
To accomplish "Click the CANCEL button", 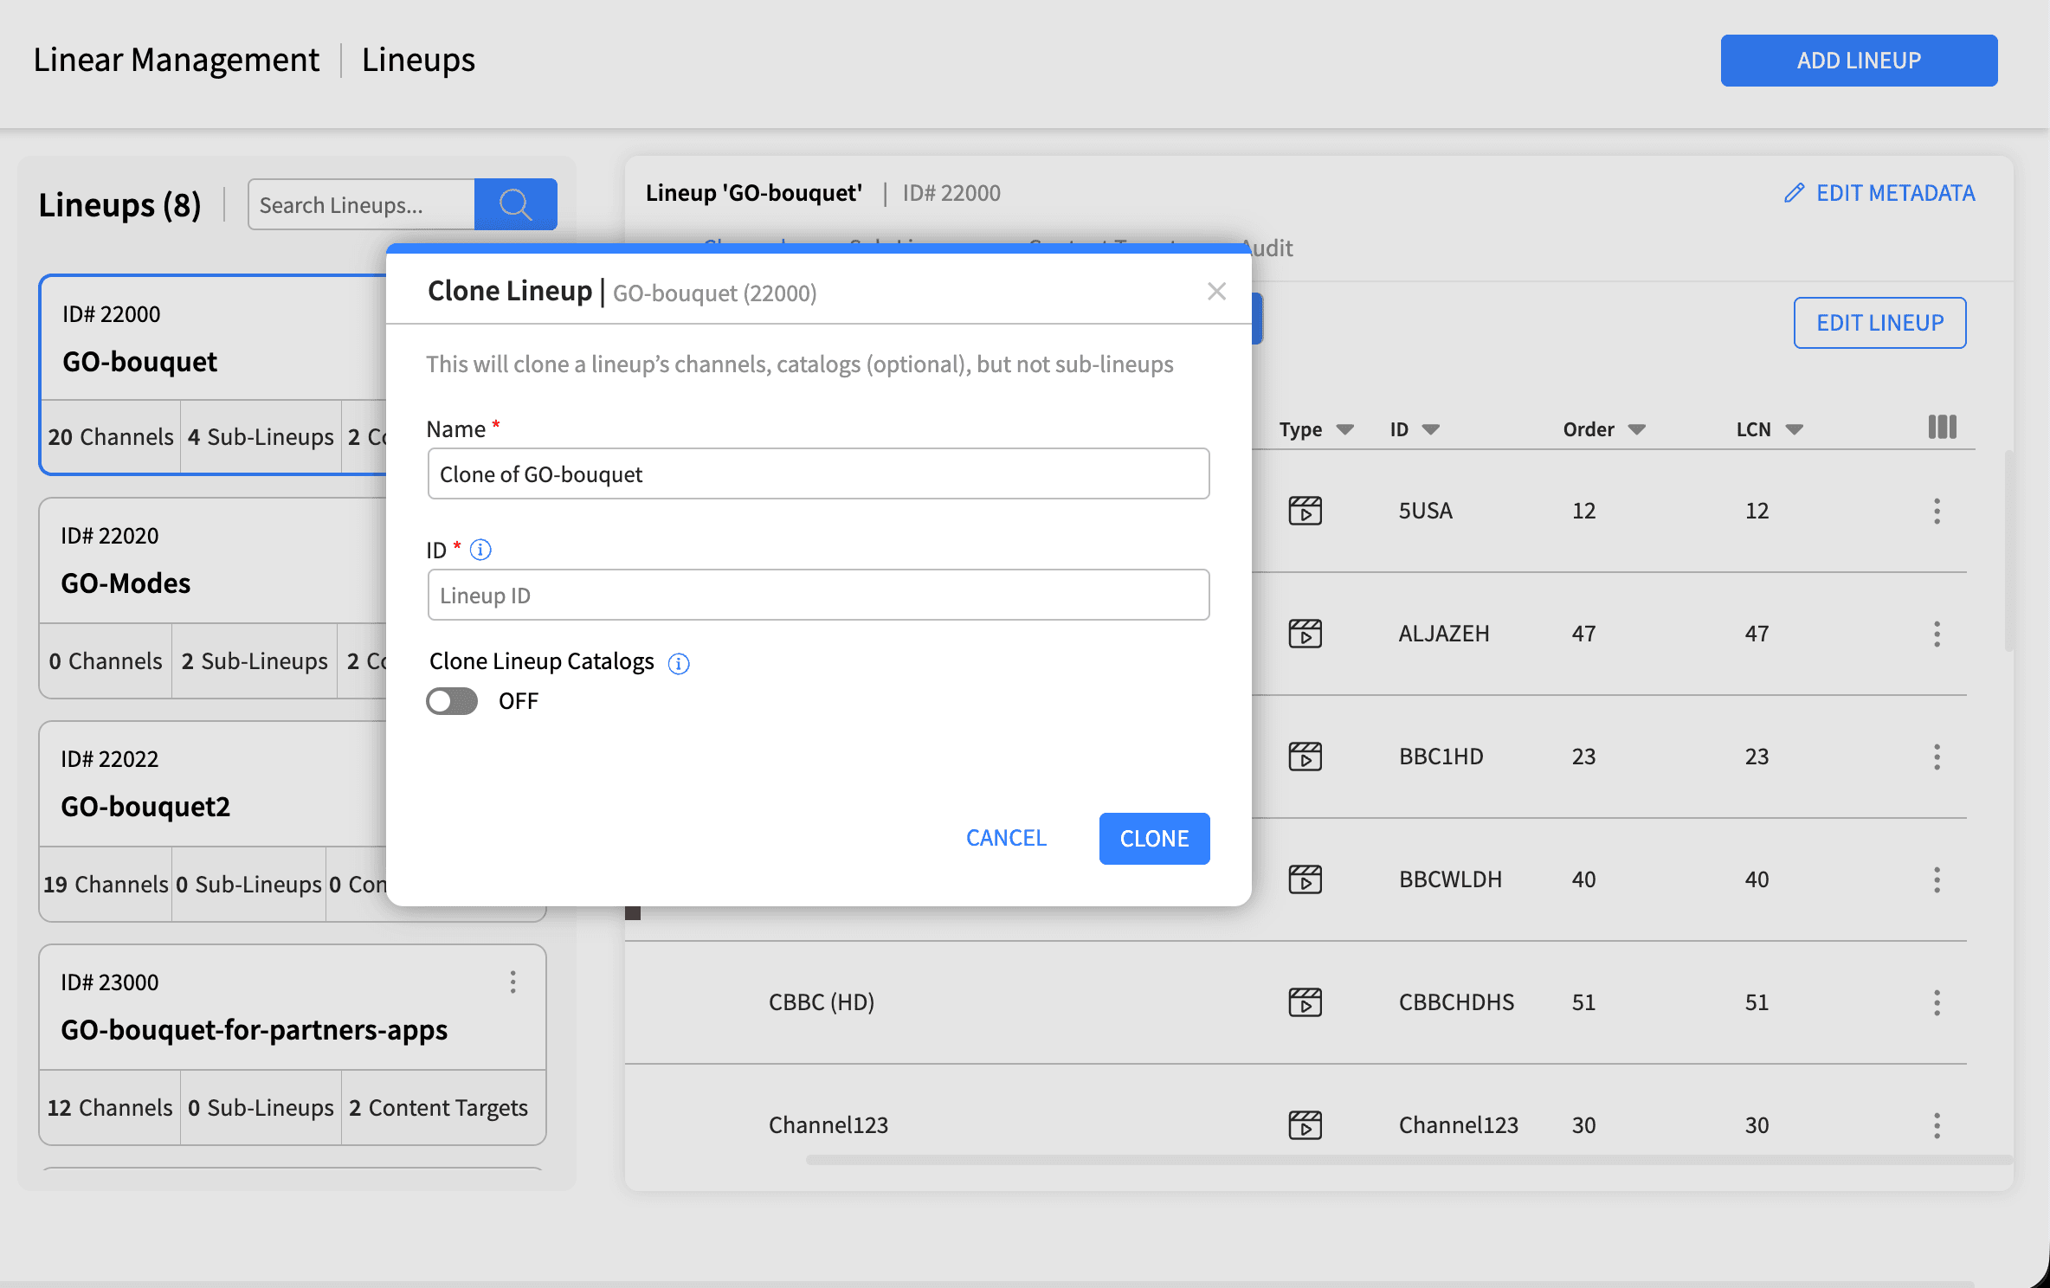I will (1006, 838).
